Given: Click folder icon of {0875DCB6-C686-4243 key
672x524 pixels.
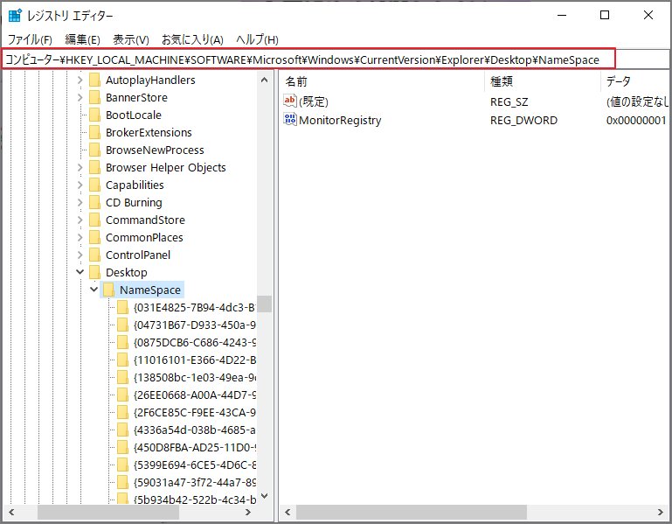Looking at the screenshot, I should tap(122, 342).
